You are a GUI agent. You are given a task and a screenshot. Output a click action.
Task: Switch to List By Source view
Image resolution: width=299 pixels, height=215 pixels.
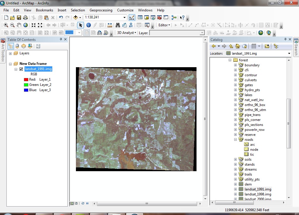pyautogui.click(x=17, y=46)
